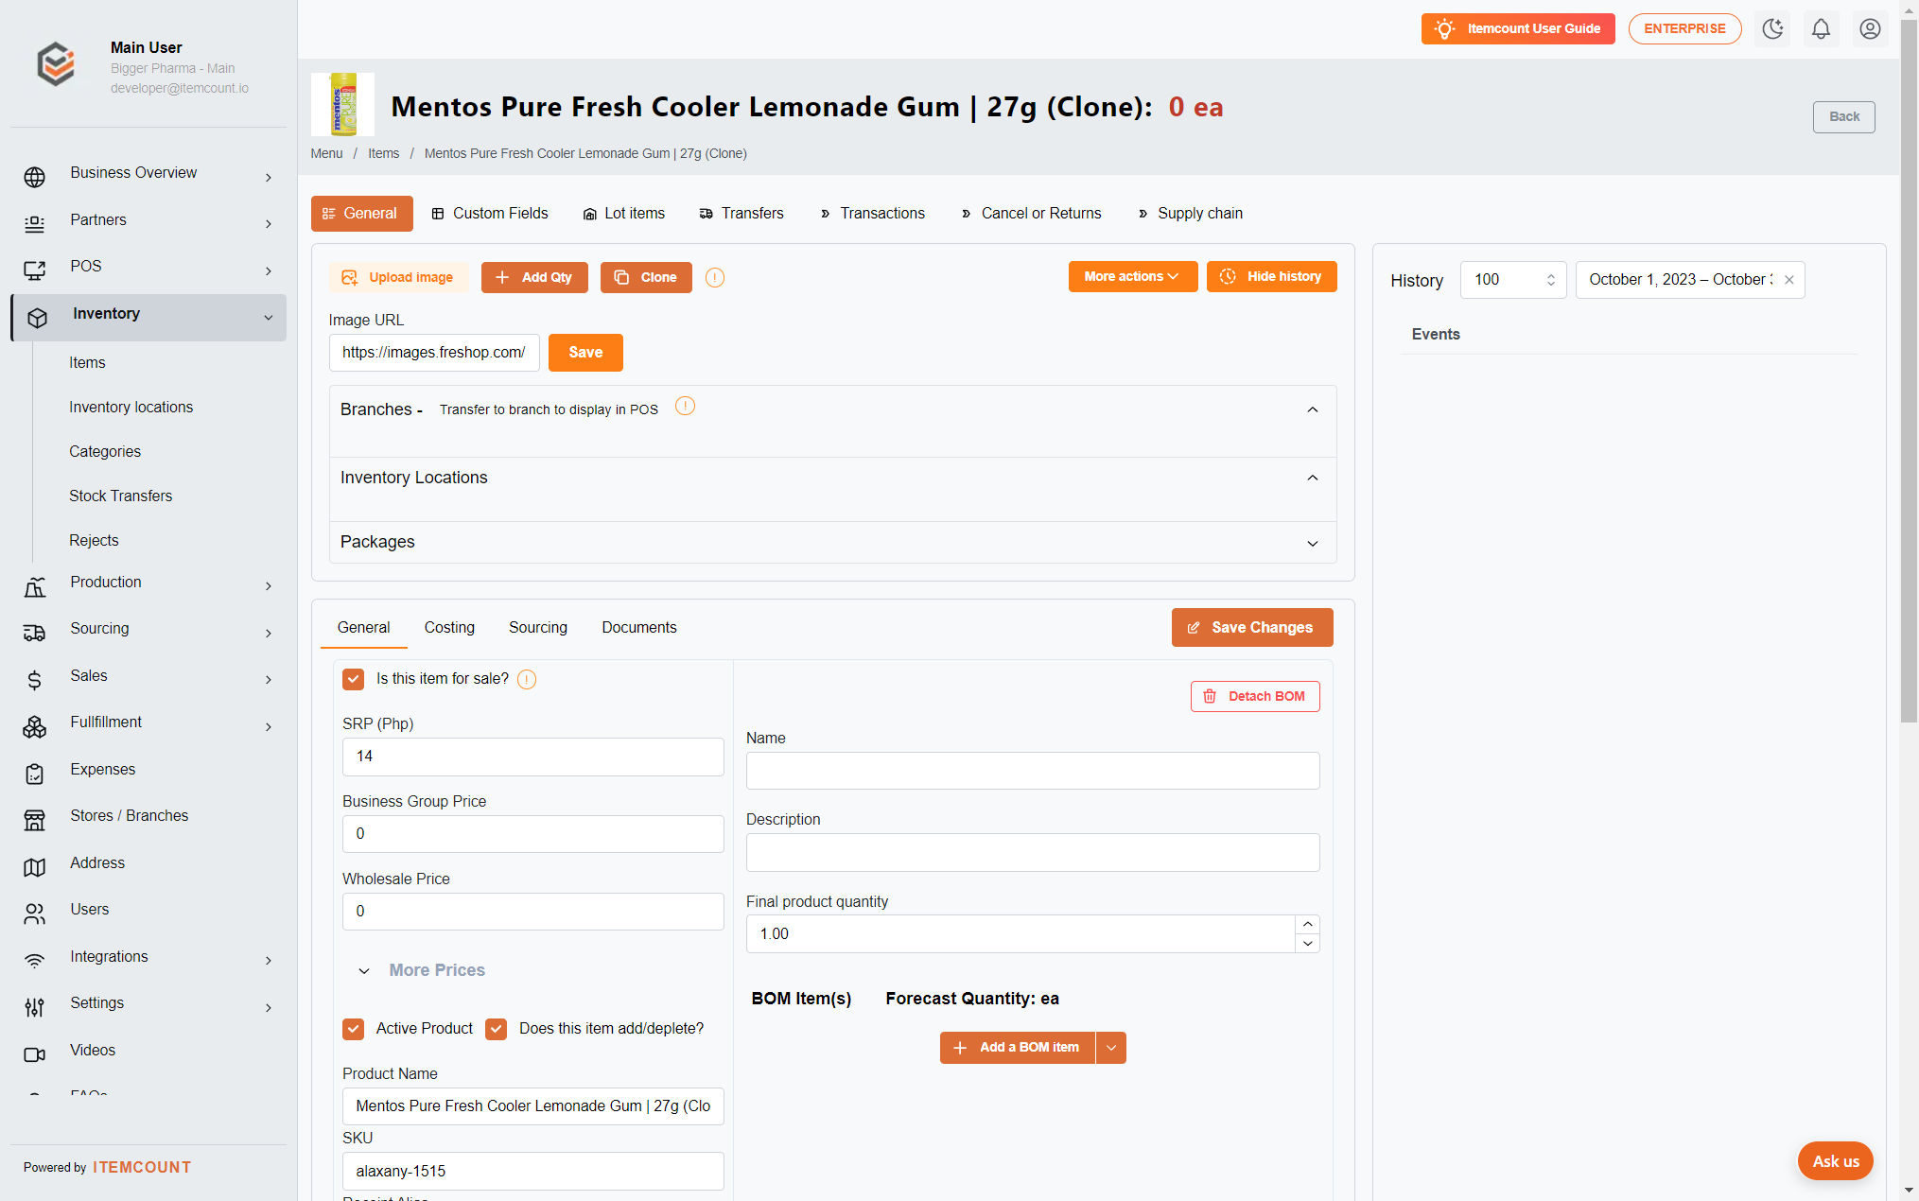Collapse the Inventory sidebar menu
The width and height of the screenshot is (1919, 1201).
coord(148,317)
